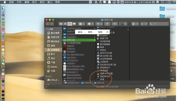The height and width of the screenshot is (101, 177).
Task: Open the 前往 menu in the menu bar
Action: click(42, 2)
